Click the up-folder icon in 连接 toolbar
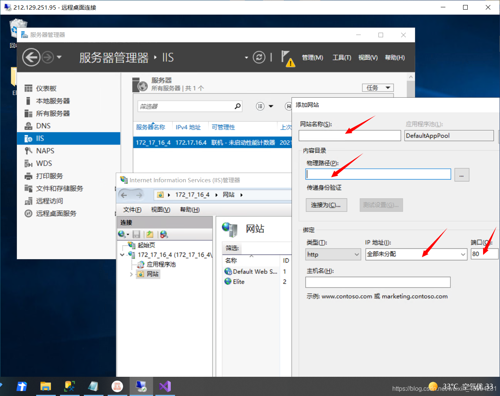 point(150,234)
